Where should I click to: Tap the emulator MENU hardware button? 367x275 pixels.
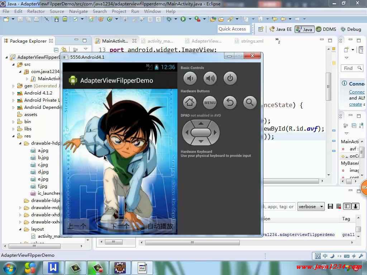click(x=210, y=102)
